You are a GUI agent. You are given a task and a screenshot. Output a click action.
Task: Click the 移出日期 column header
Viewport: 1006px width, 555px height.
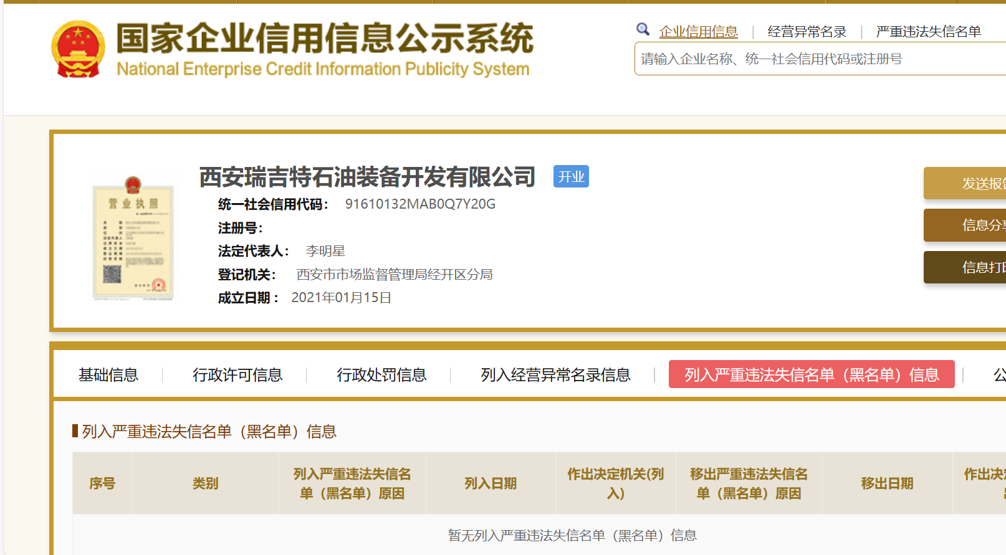(x=887, y=483)
